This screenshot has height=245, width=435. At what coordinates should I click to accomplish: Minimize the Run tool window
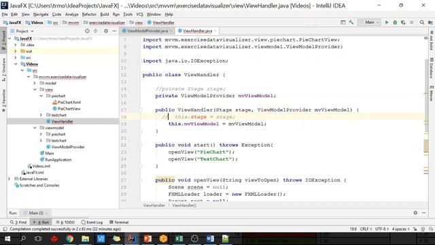423,213
